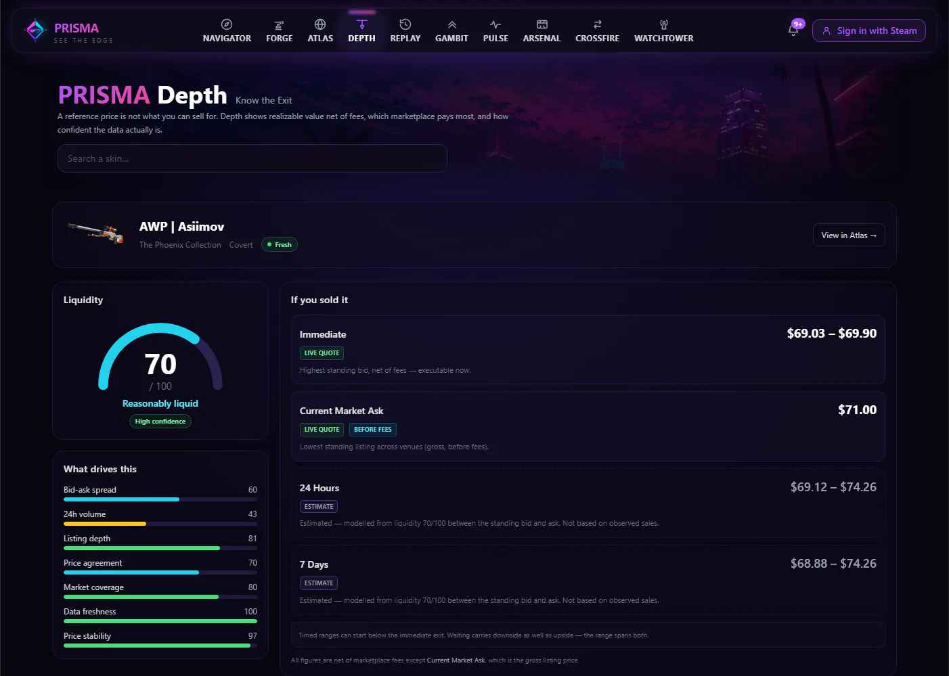Viewport: 949px width, 676px height.
Task: Open the Pulse heartbeat icon
Action: [x=495, y=25]
